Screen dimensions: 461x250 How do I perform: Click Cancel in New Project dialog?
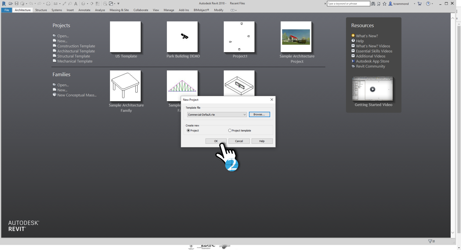[x=239, y=141]
